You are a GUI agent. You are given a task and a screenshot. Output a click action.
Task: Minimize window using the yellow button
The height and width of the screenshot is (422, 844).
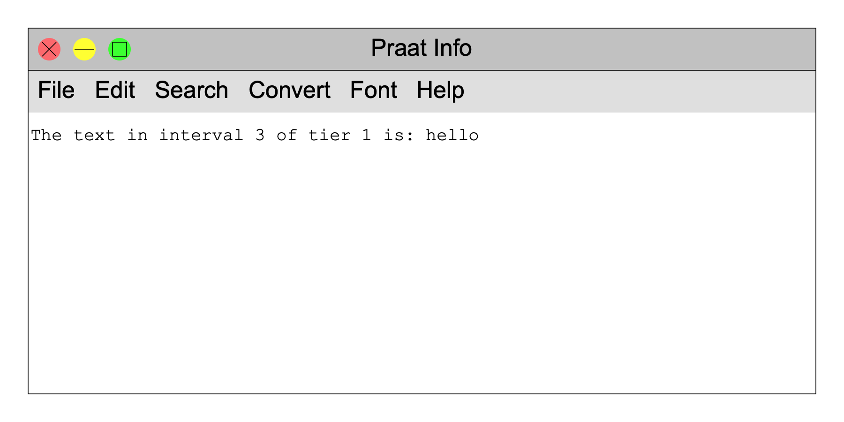click(x=84, y=49)
